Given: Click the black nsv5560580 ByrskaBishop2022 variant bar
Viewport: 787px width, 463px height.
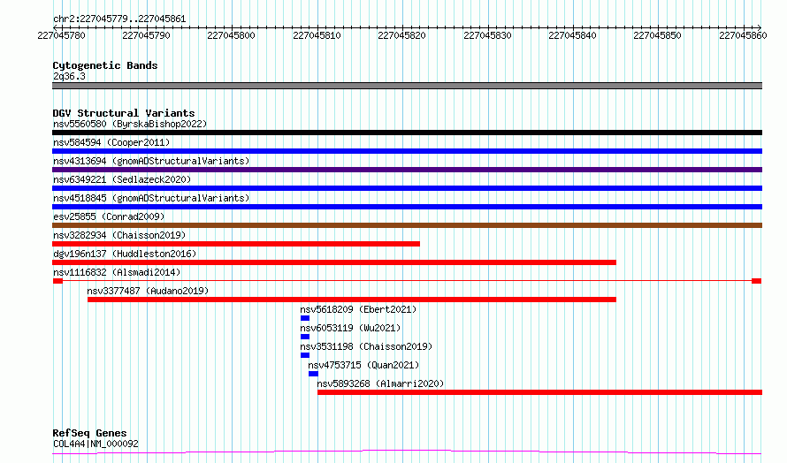Looking at the screenshot, I should click(407, 133).
